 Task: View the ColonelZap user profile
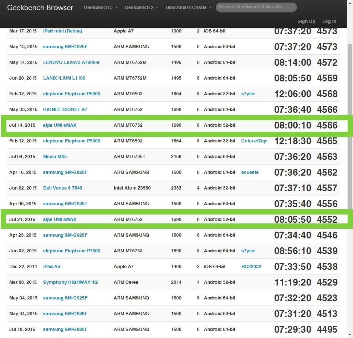point(254,141)
